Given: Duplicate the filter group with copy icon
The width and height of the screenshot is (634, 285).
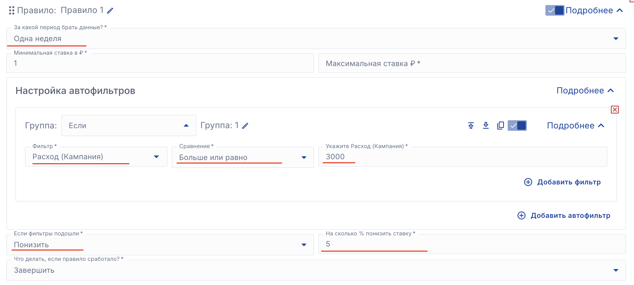Looking at the screenshot, I should pyautogui.click(x=500, y=126).
